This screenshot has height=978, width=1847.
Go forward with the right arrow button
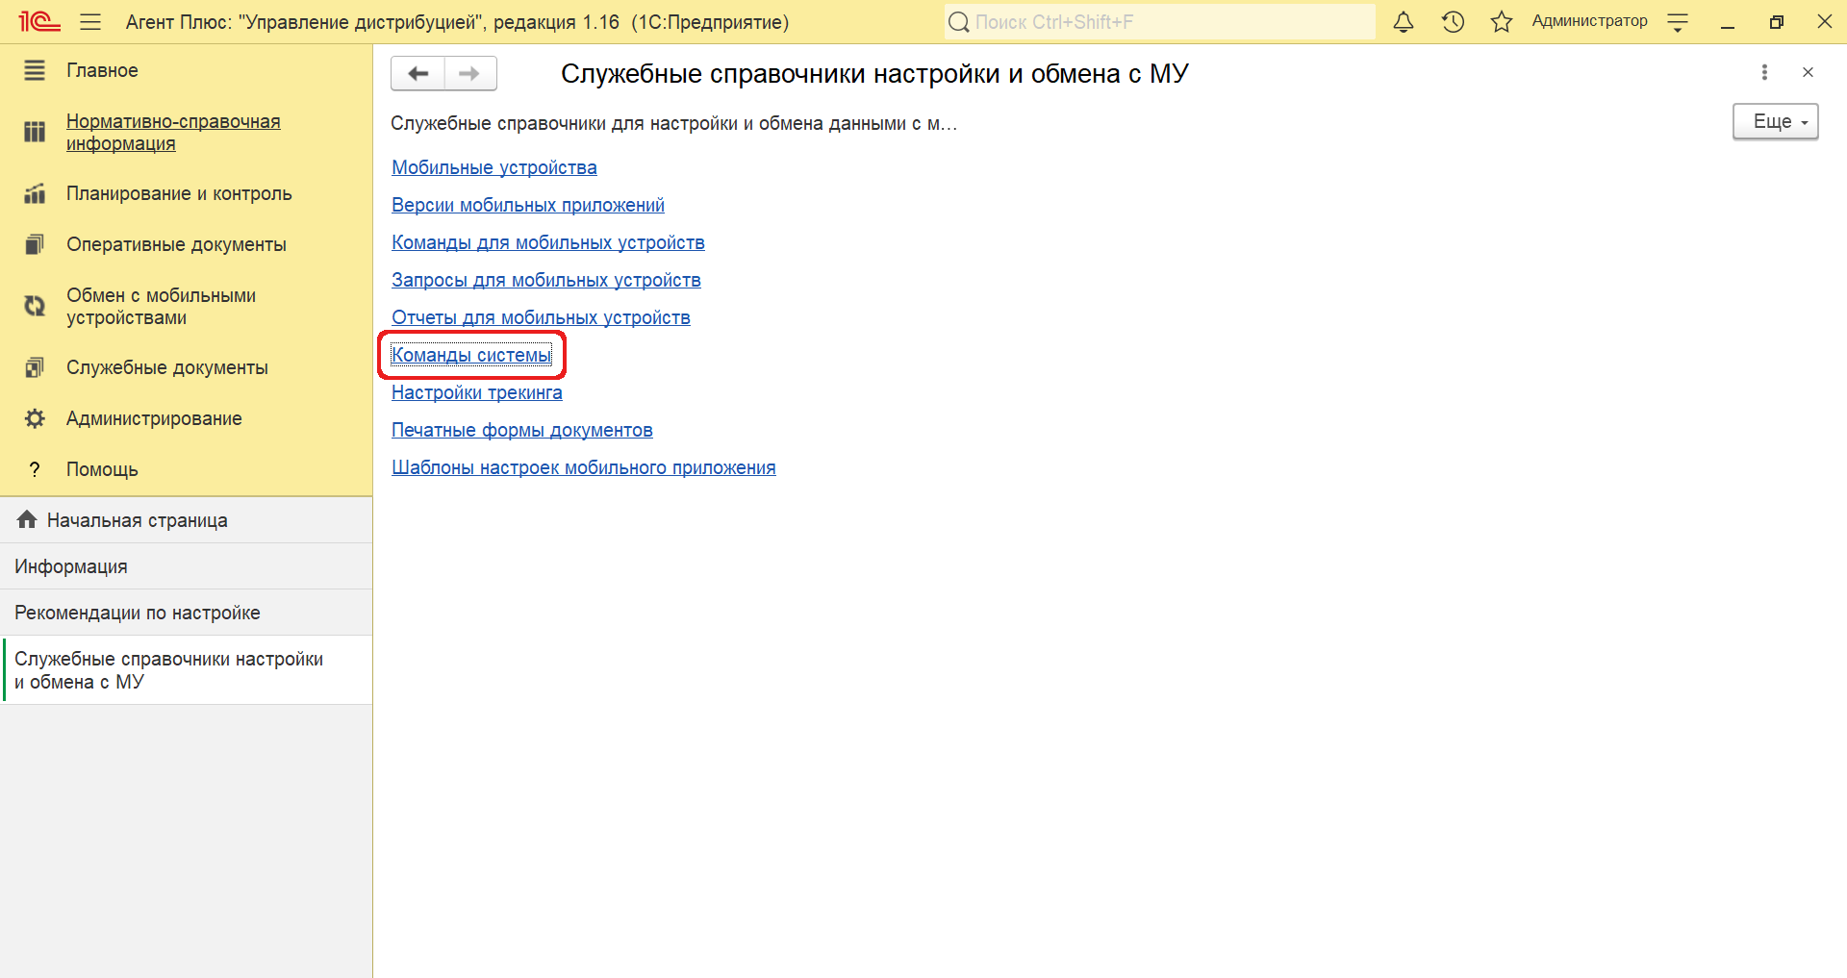tap(470, 73)
